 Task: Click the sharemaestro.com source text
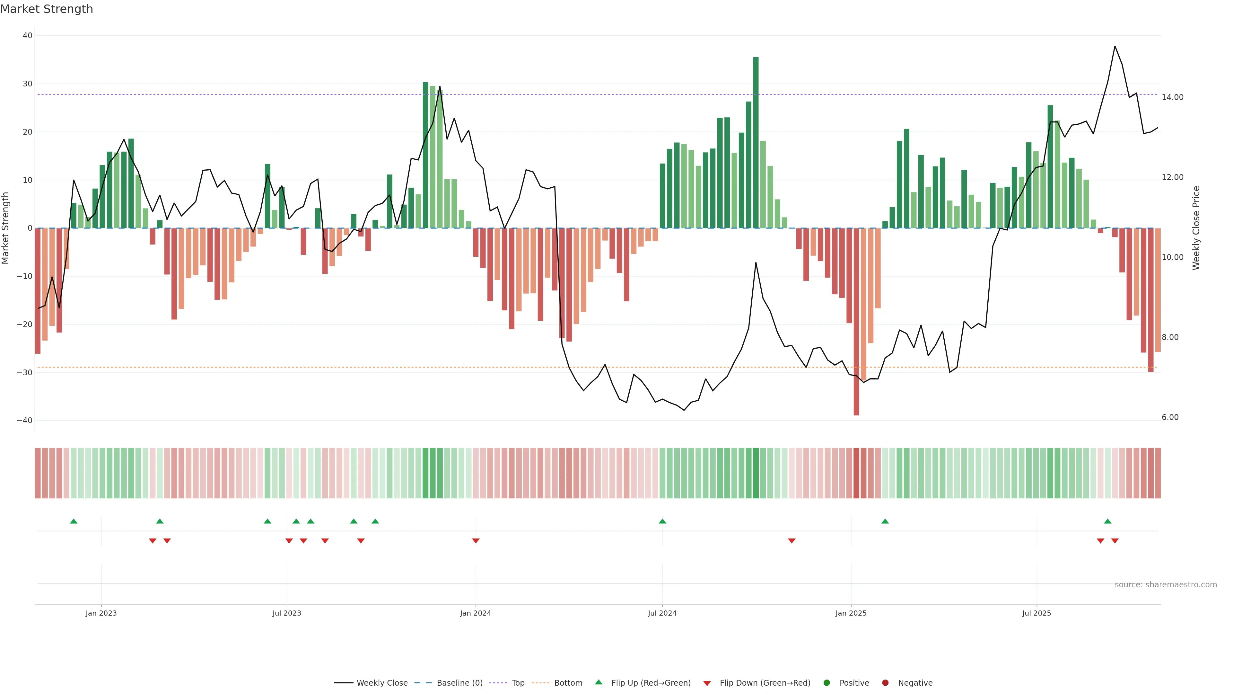point(1166,585)
